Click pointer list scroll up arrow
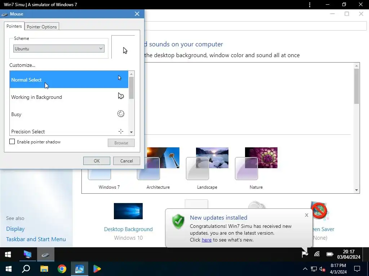The image size is (369, 276). [x=131, y=74]
